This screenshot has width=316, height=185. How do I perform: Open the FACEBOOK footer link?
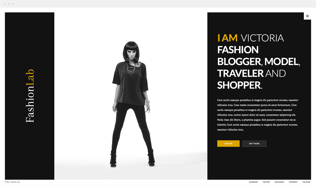point(253,182)
